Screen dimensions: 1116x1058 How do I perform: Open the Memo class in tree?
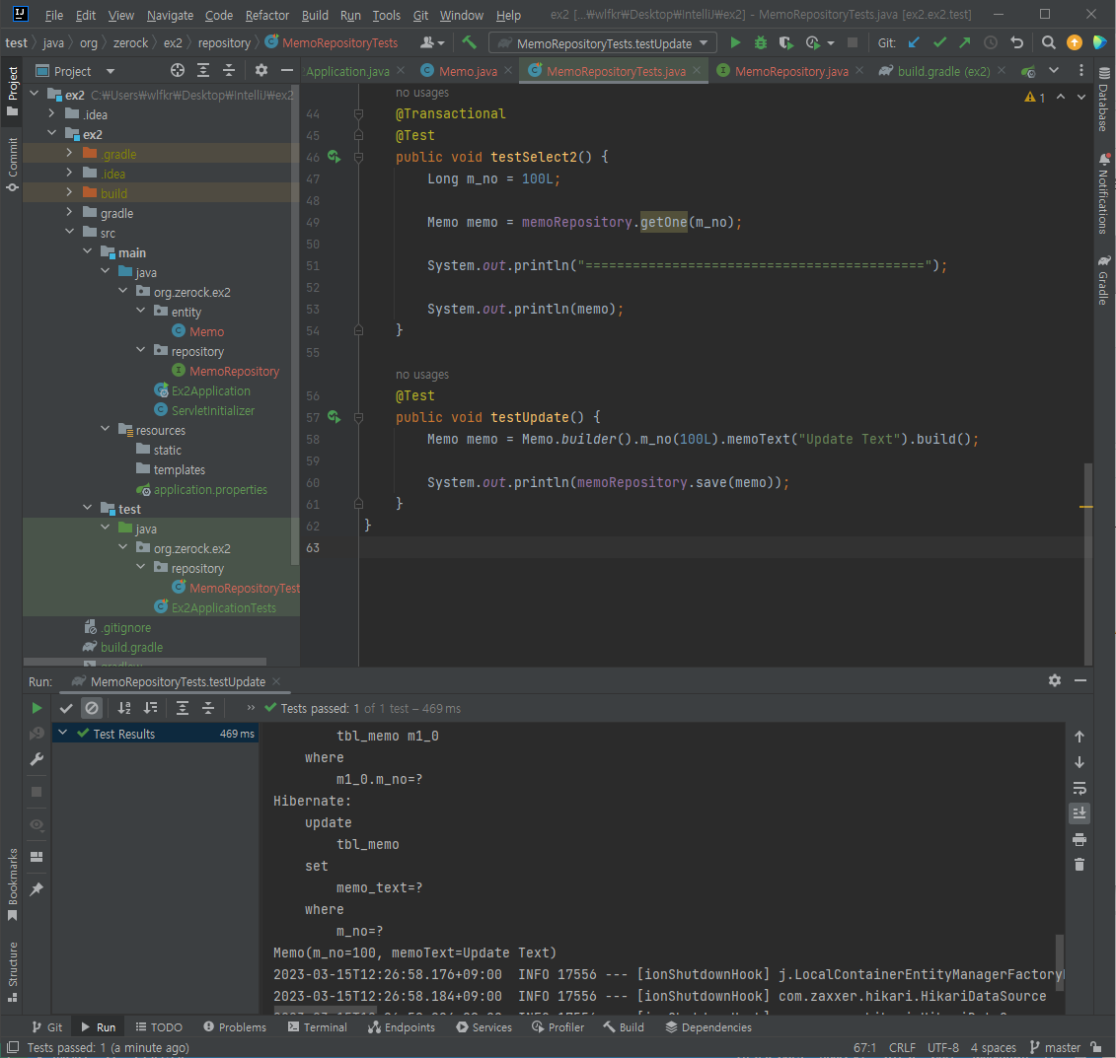click(x=206, y=331)
